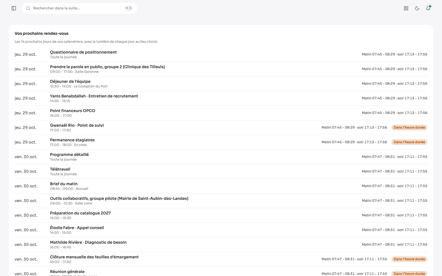Screen dimensions: 442x276
Task: Toggle the sidebar panel icon
Action: tap(14, 8)
